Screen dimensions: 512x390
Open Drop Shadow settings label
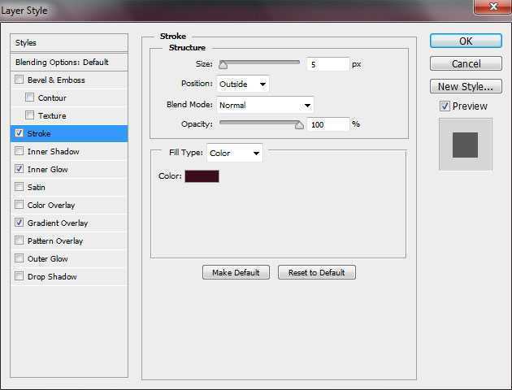pyautogui.click(x=52, y=276)
